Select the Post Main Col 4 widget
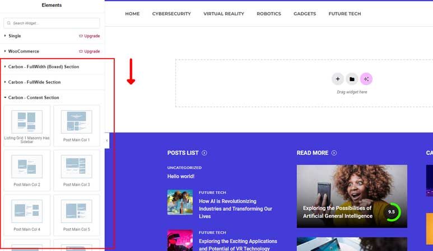This screenshot has height=251, width=433. pos(27,215)
